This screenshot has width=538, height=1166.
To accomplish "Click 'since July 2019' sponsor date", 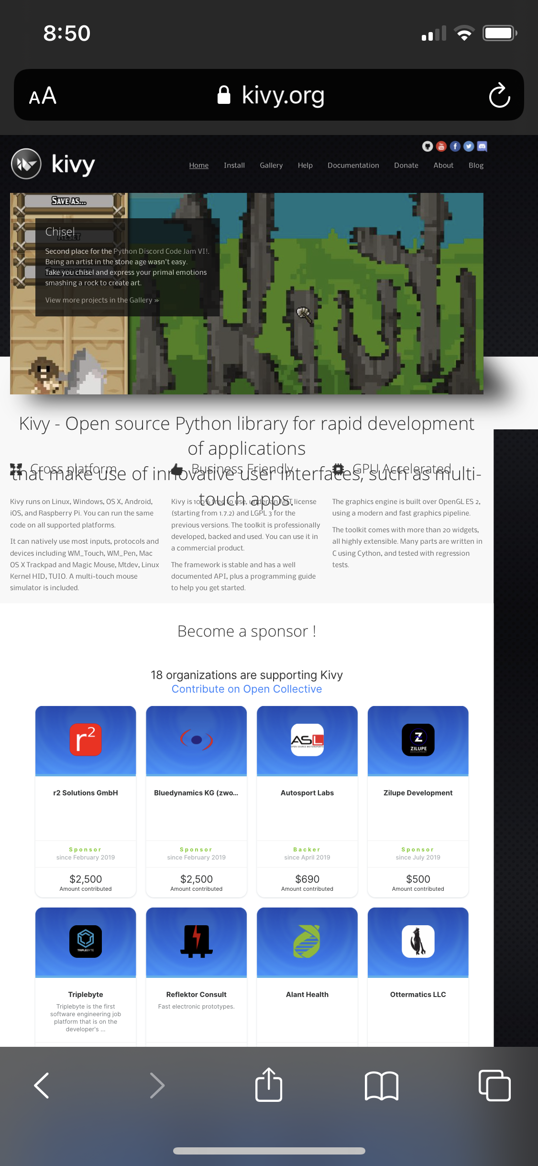I will point(418,857).
